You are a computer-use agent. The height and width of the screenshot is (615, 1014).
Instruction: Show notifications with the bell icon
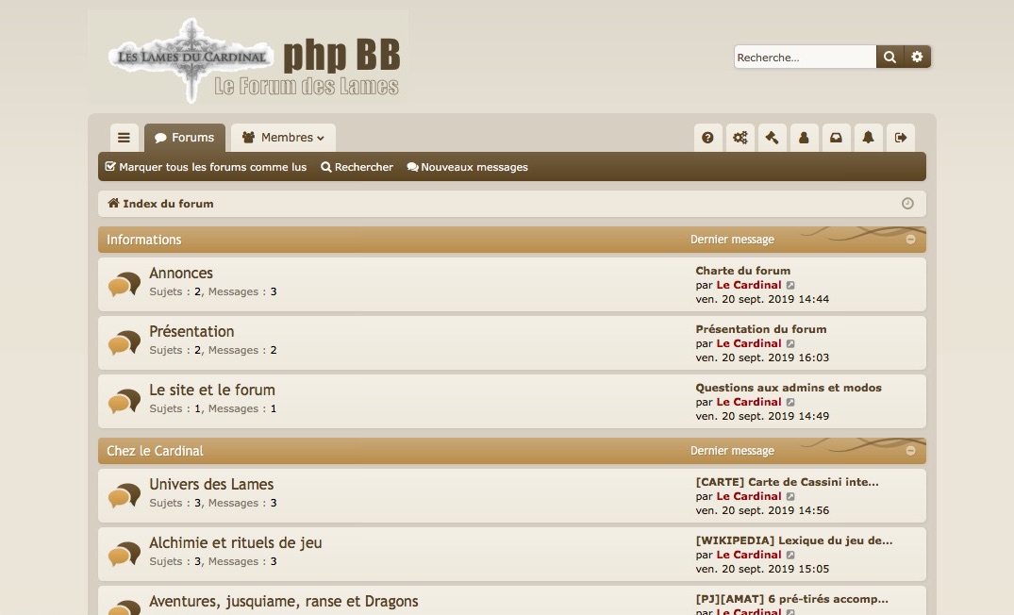pyautogui.click(x=868, y=138)
